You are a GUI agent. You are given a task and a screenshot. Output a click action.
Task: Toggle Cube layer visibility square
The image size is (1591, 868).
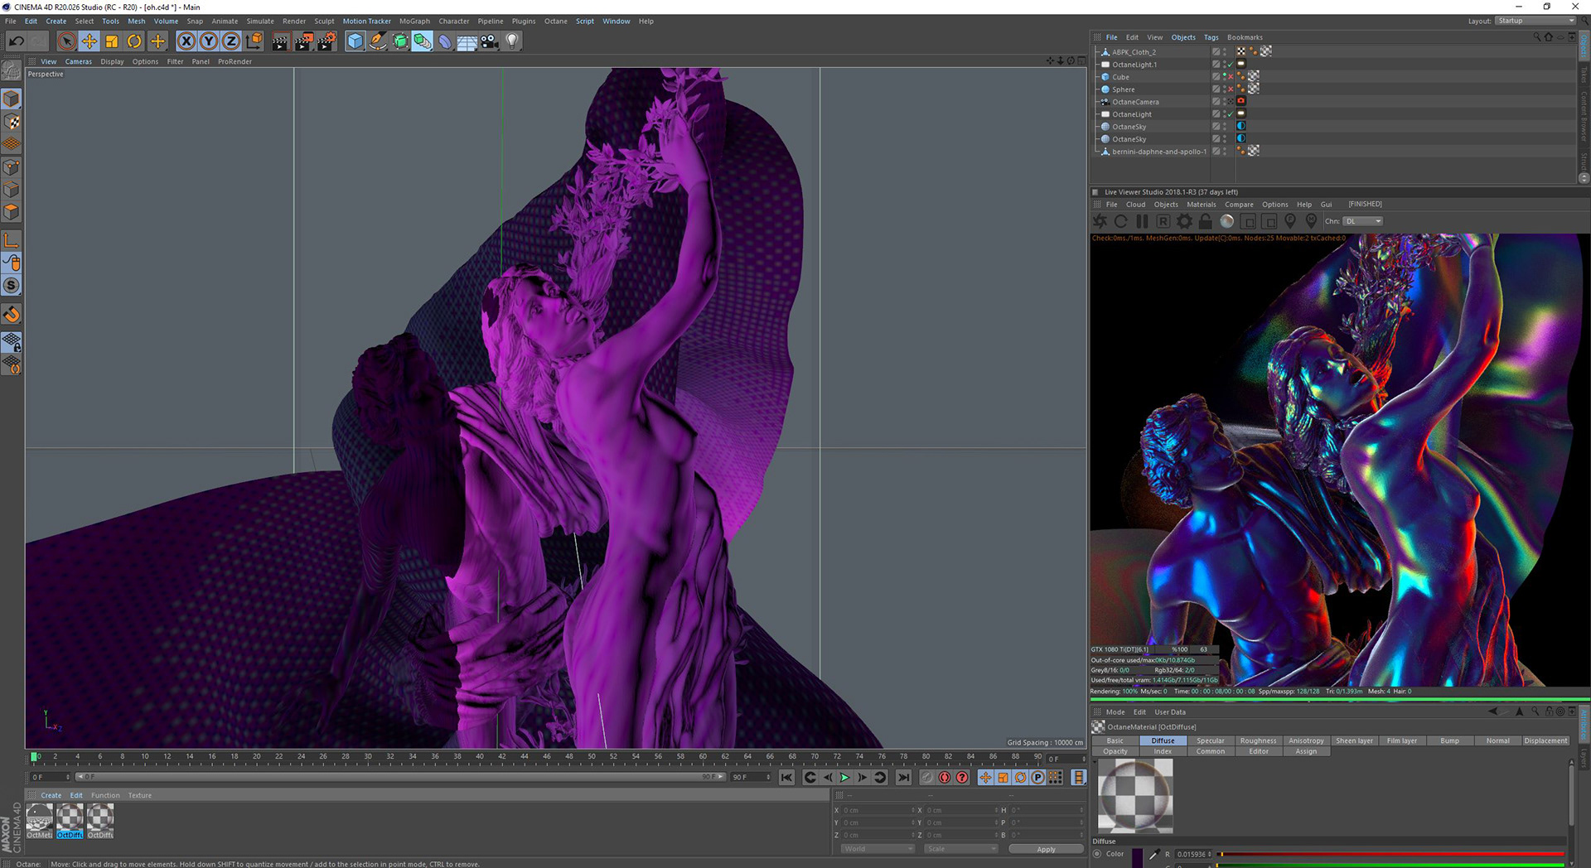pyautogui.click(x=1216, y=77)
